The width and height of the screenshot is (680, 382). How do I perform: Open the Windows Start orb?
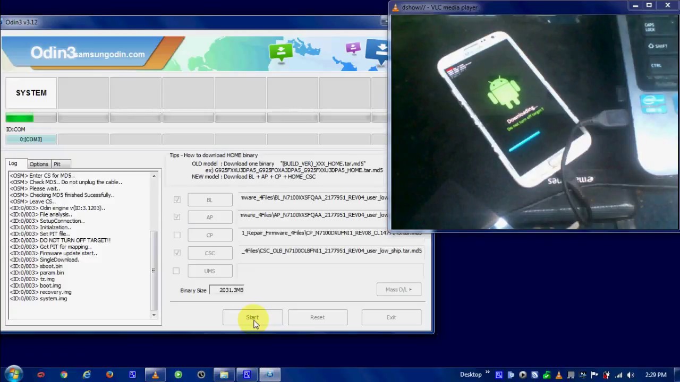click(13, 374)
